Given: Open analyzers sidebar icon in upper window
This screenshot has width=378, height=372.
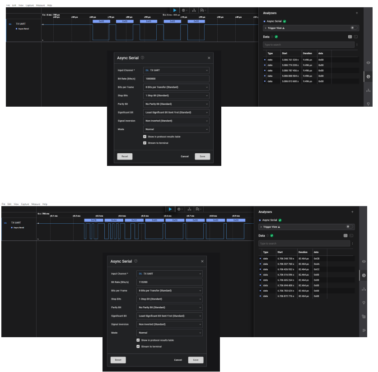Looking at the screenshot, I should pyautogui.click(x=368, y=77).
